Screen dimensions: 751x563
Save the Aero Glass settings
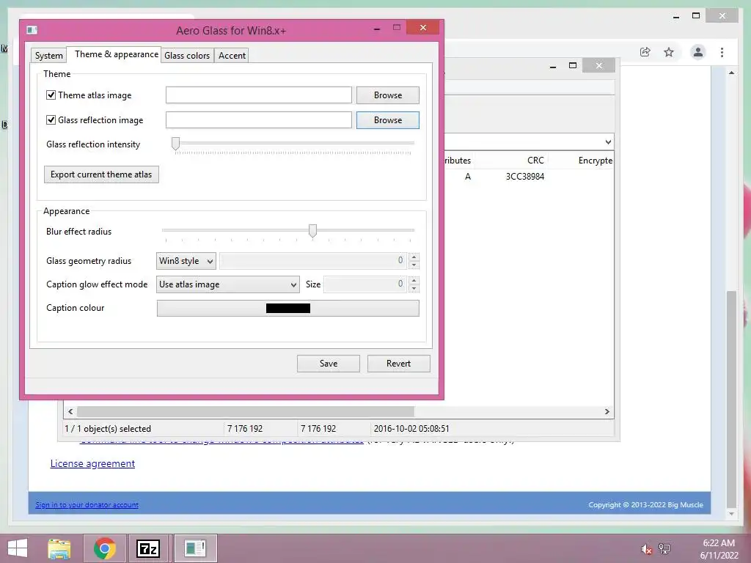328,364
